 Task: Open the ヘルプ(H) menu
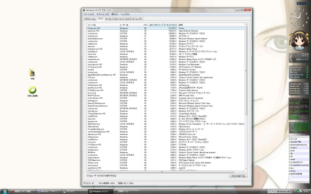click(x=125, y=15)
